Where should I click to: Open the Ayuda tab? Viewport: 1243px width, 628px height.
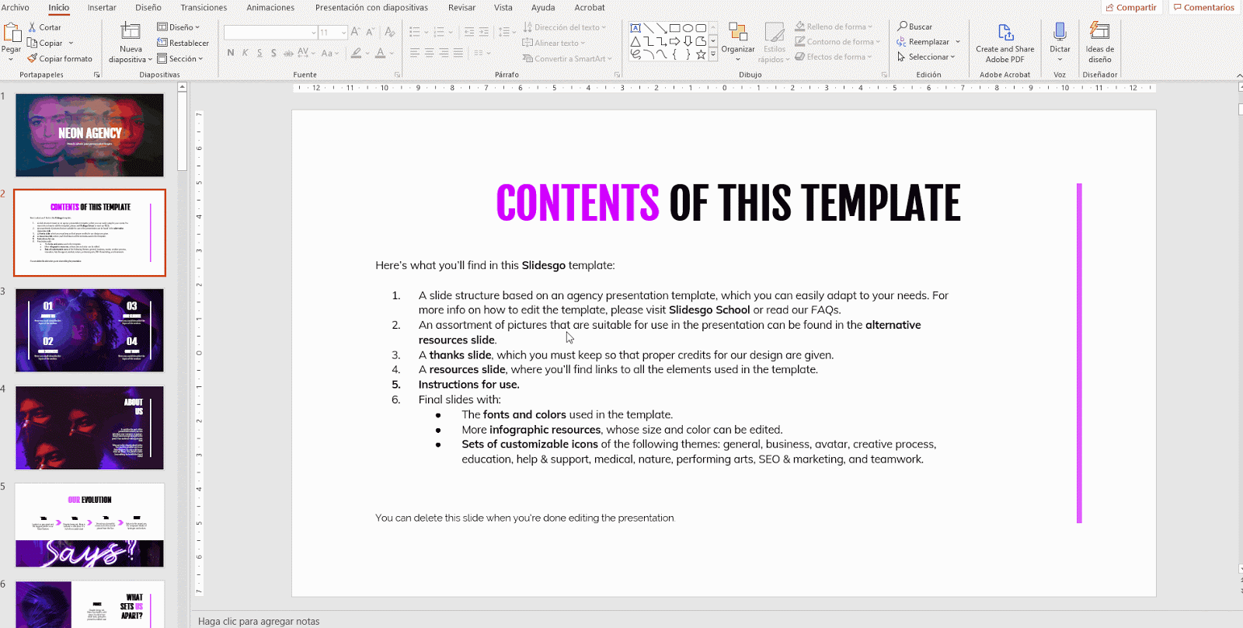coord(543,8)
